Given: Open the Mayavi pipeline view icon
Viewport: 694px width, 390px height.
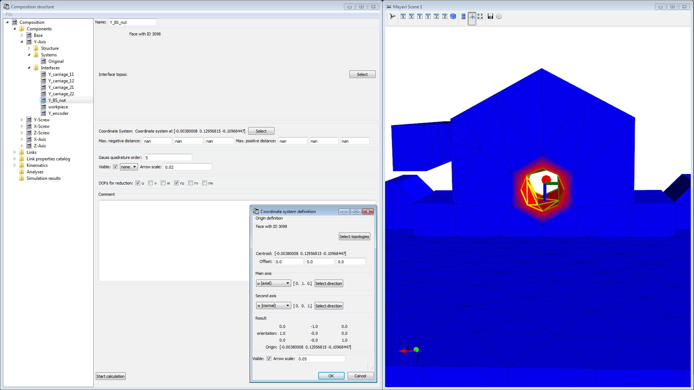Looking at the screenshot, I should (x=393, y=16).
